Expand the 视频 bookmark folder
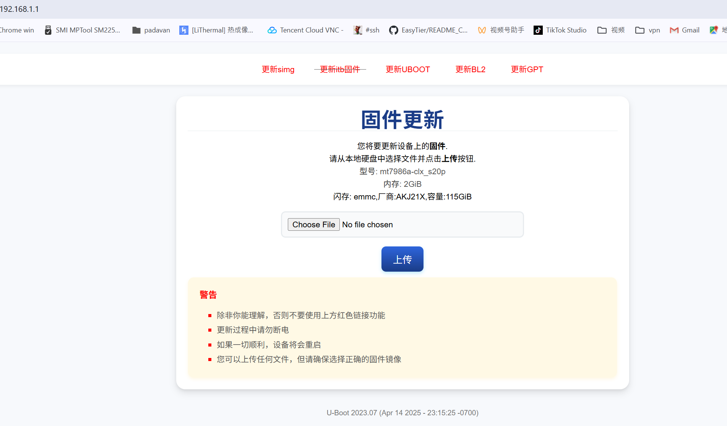The image size is (727, 426). 611,30
